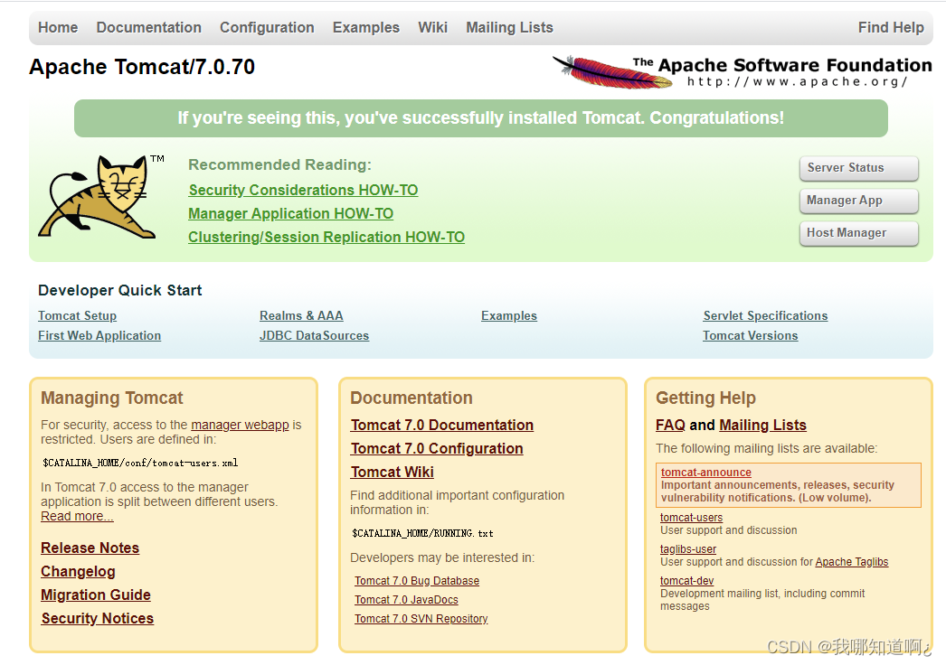Click the Developer Quick Start heading

(119, 291)
